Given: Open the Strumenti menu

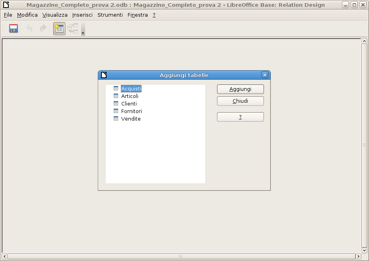Looking at the screenshot, I should pos(110,15).
